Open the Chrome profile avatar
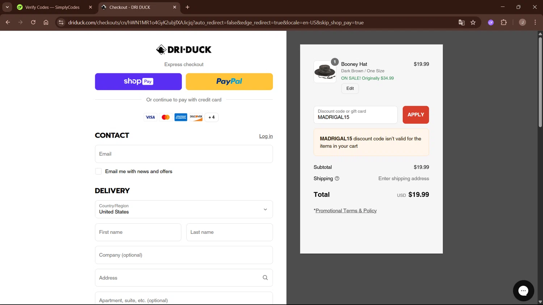Screen dimensions: 543x305 pyautogui.click(x=522, y=22)
